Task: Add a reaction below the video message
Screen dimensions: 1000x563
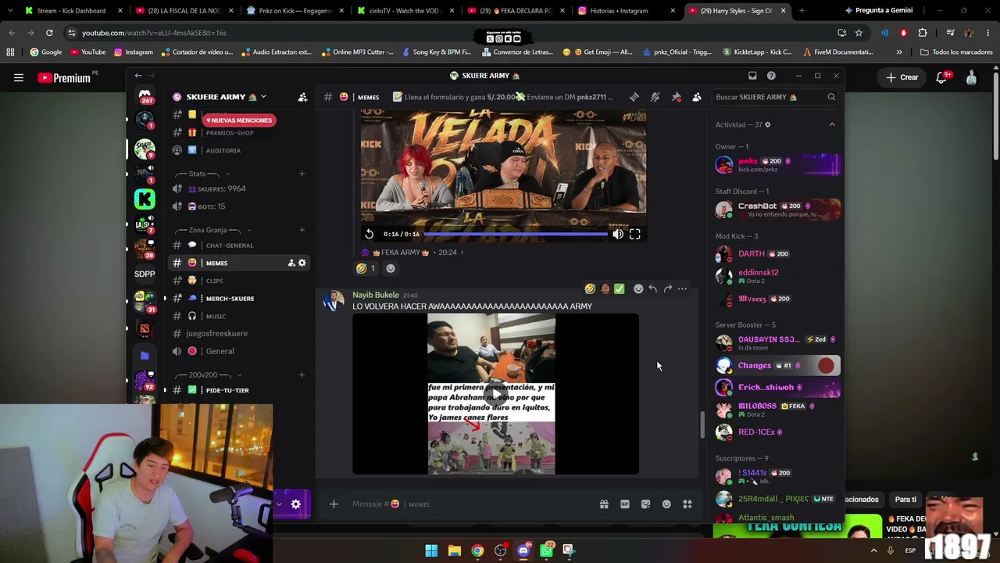Action: point(391,268)
